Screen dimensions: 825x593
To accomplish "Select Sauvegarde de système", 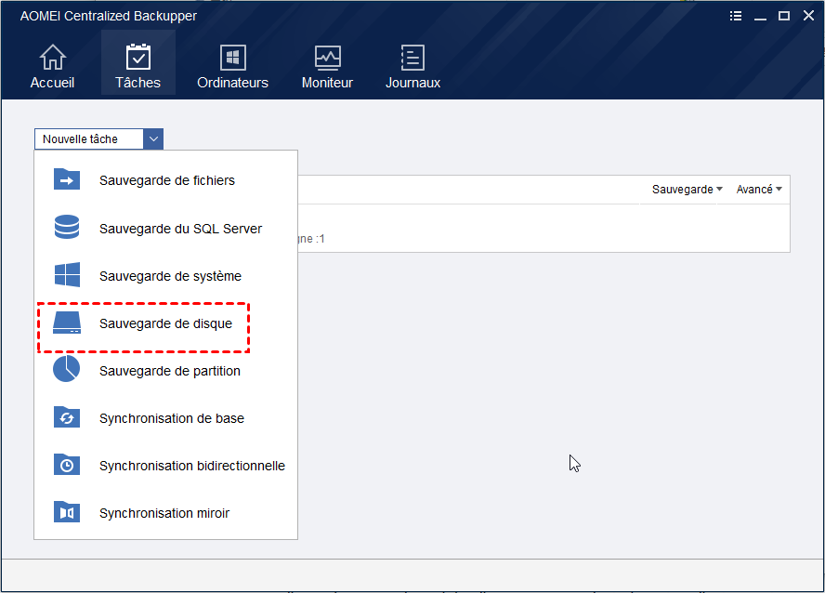I will (165, 276).
